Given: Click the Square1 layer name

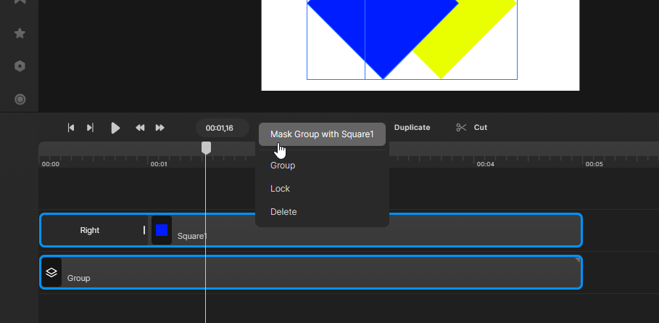Looking at the screenshot, I should pos(192,236).
